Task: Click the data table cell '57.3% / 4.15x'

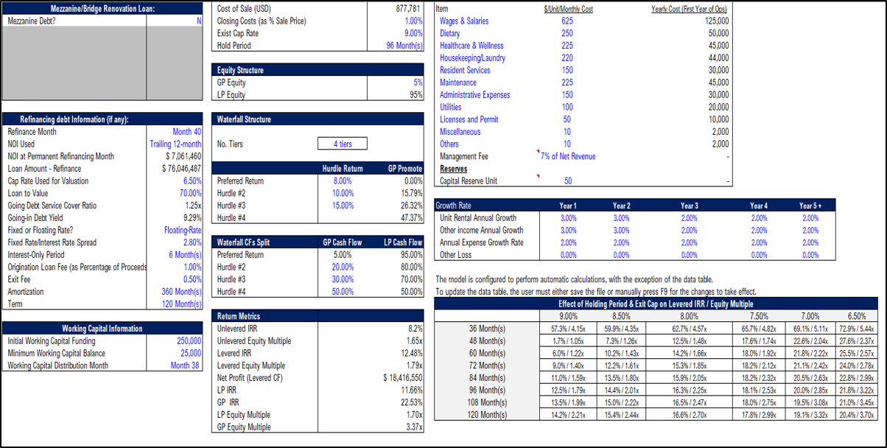Action: [x=568, y=329]
